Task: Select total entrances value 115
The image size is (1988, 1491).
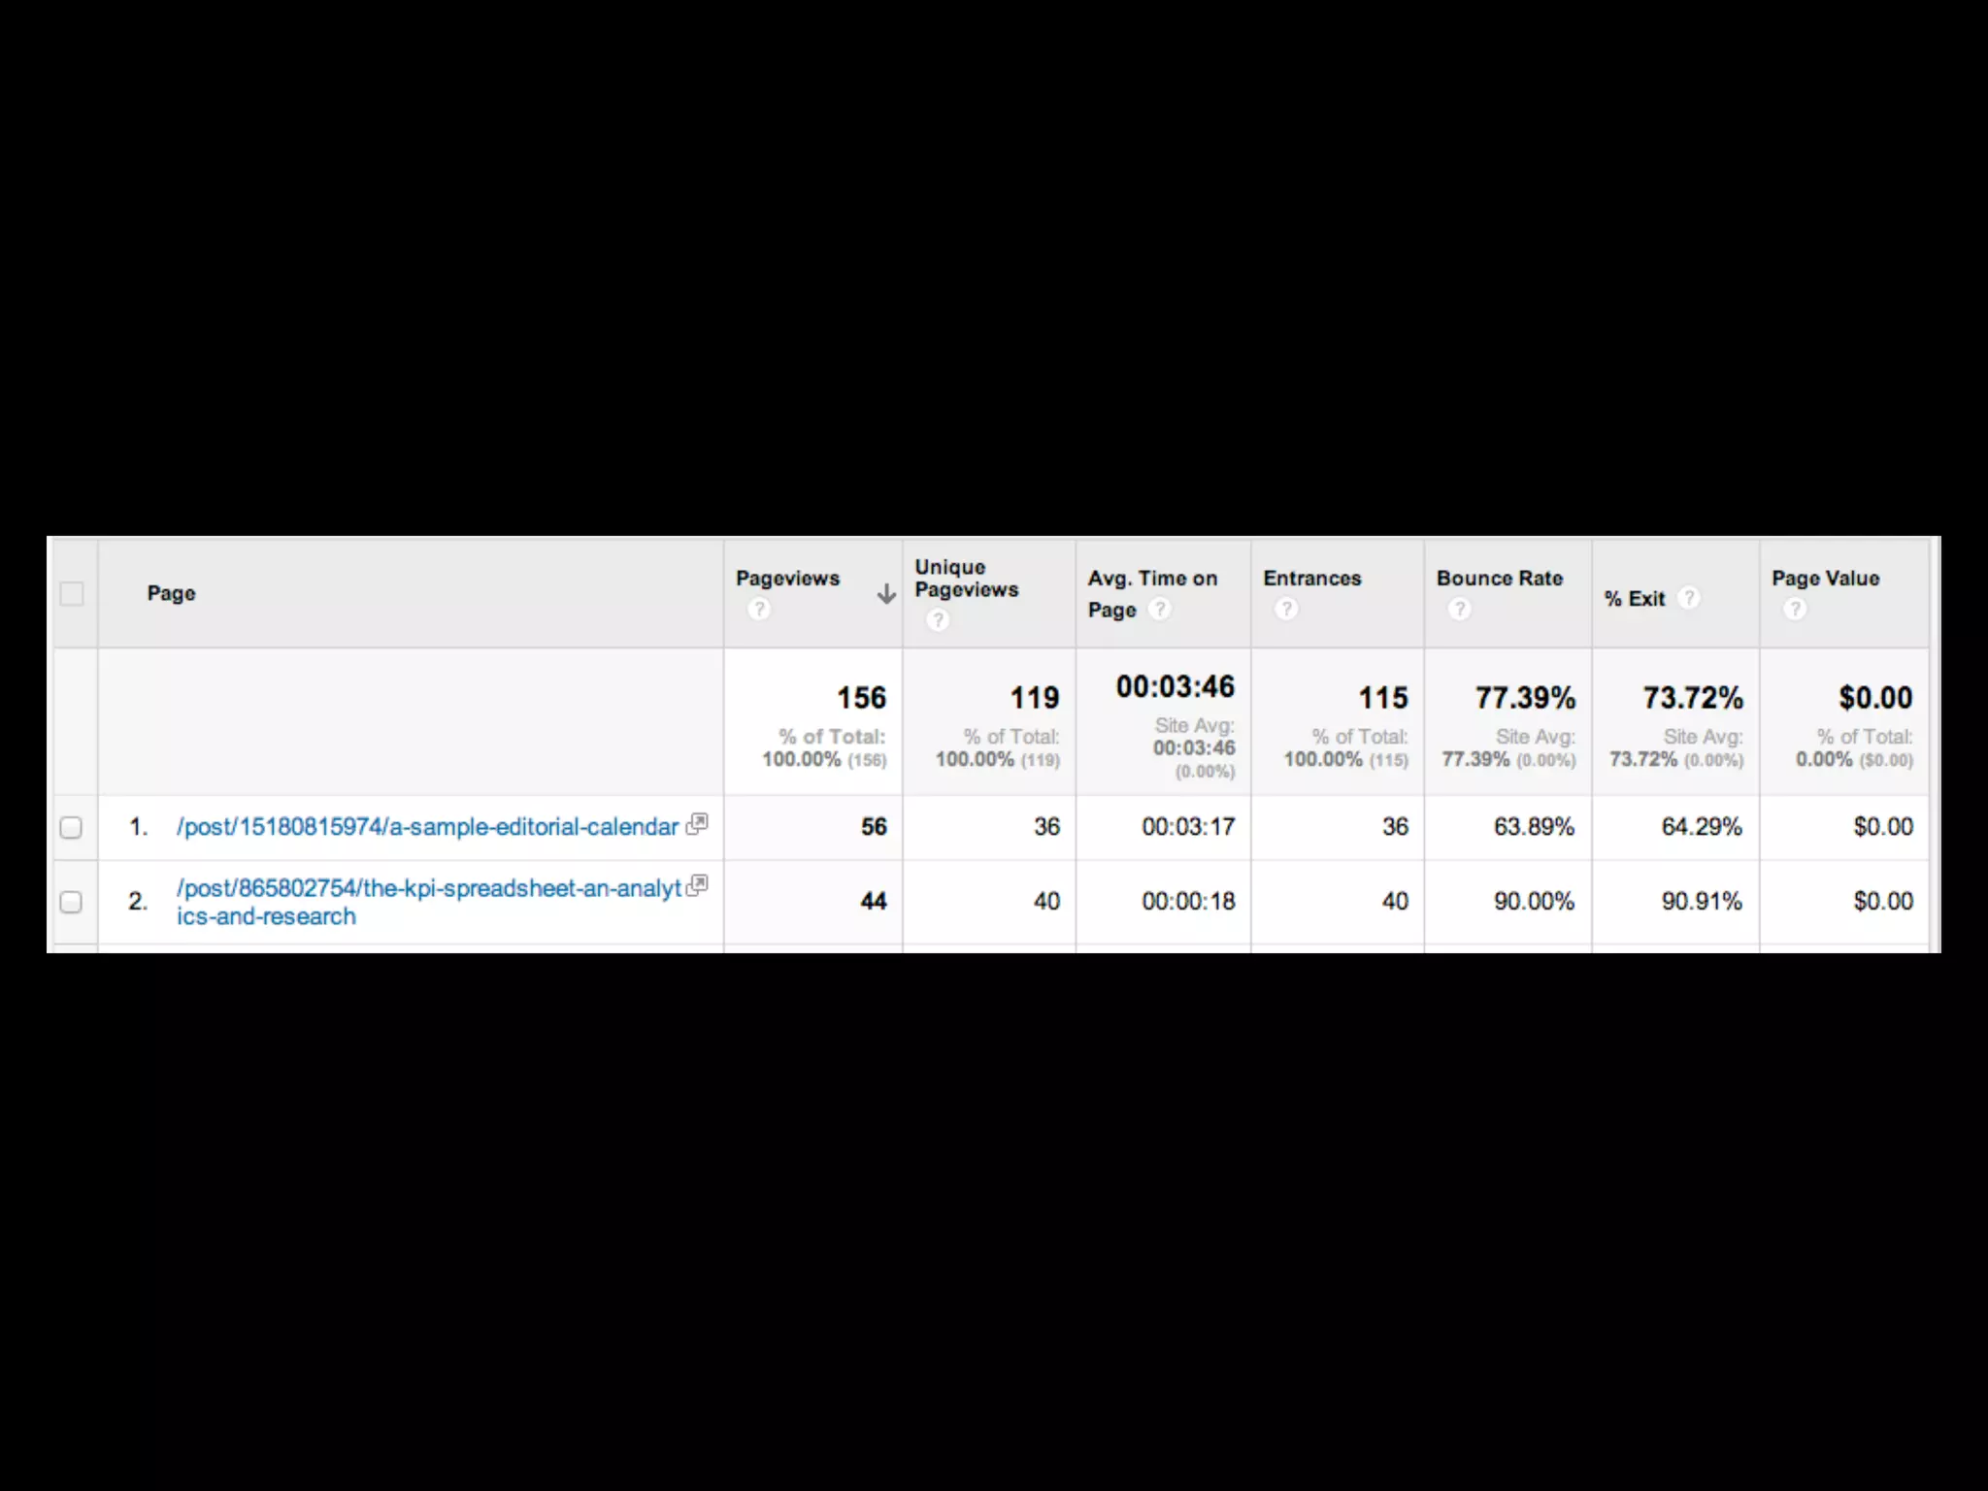Action: tap(1382, 698)
